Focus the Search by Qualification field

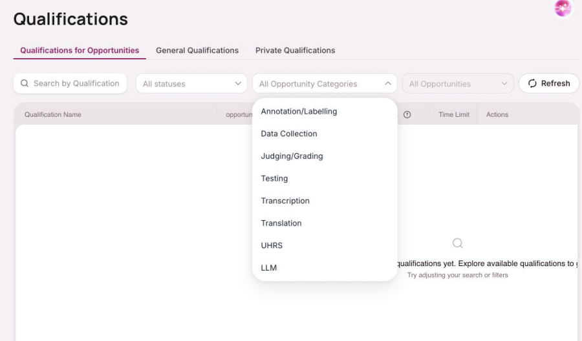pos(70,83)
